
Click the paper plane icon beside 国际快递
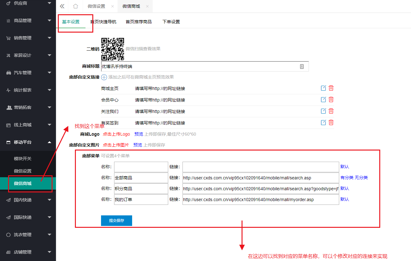8,217
